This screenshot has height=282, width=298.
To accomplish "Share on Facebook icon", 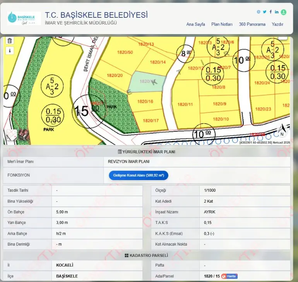I will [271, 12].
